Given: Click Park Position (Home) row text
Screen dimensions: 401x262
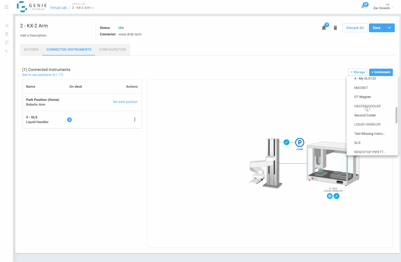Looking at the screenshot, I should [x=43, y=99].
